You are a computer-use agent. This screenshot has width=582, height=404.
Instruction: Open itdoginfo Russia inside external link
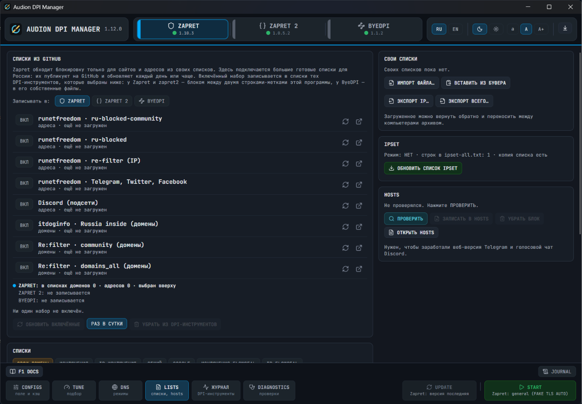click(359, 227)
